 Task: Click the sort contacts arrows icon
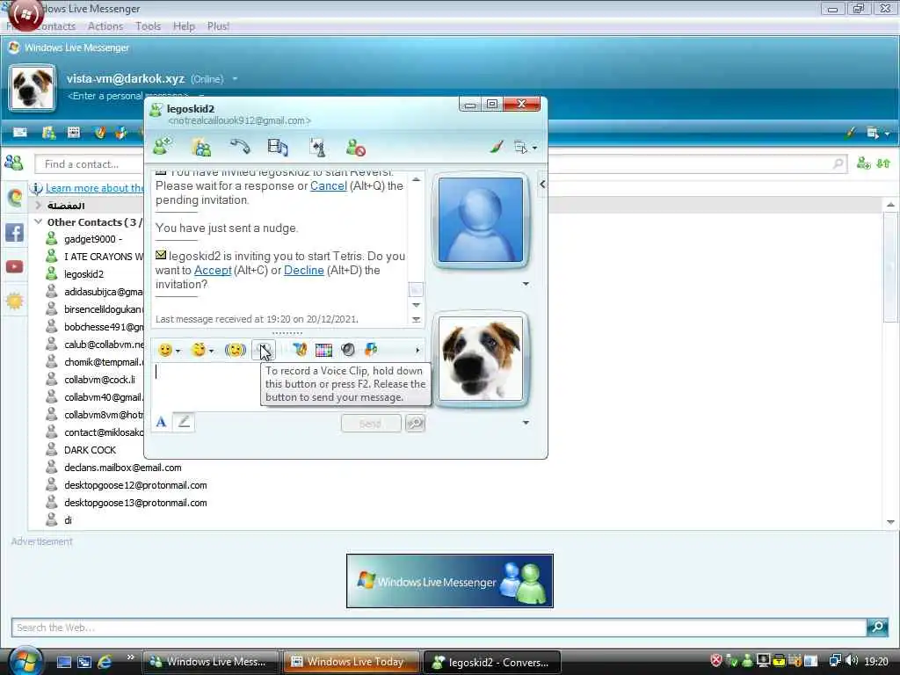click(884, 163)
